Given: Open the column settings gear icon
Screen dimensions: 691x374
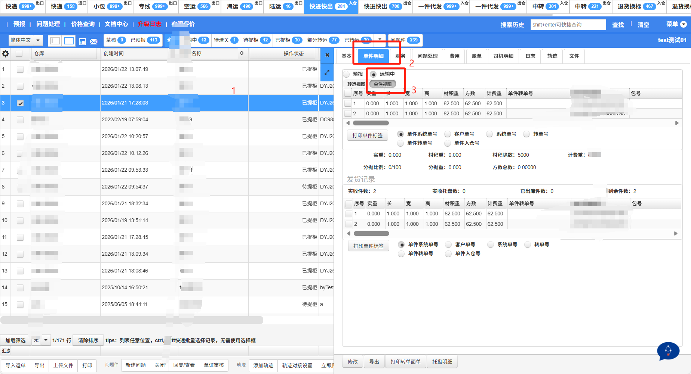Looking at the screenshot, I should (6, 54).
